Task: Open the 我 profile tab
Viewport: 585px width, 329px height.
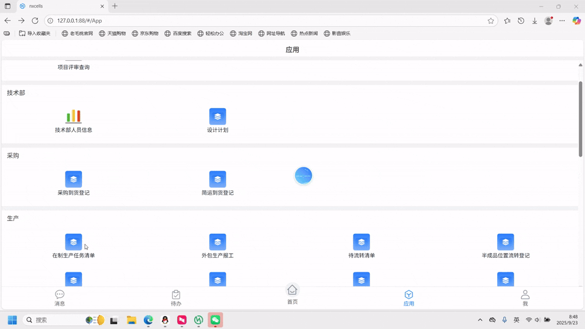Action: coord(525,298)
